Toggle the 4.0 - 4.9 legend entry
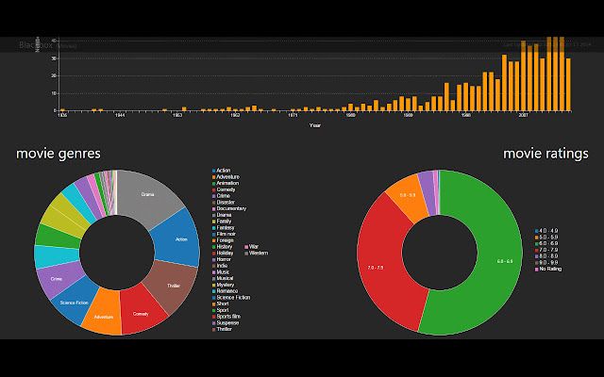Image resolution: width=604 pixels, height=377 pixels. click(x=546, y=231)
